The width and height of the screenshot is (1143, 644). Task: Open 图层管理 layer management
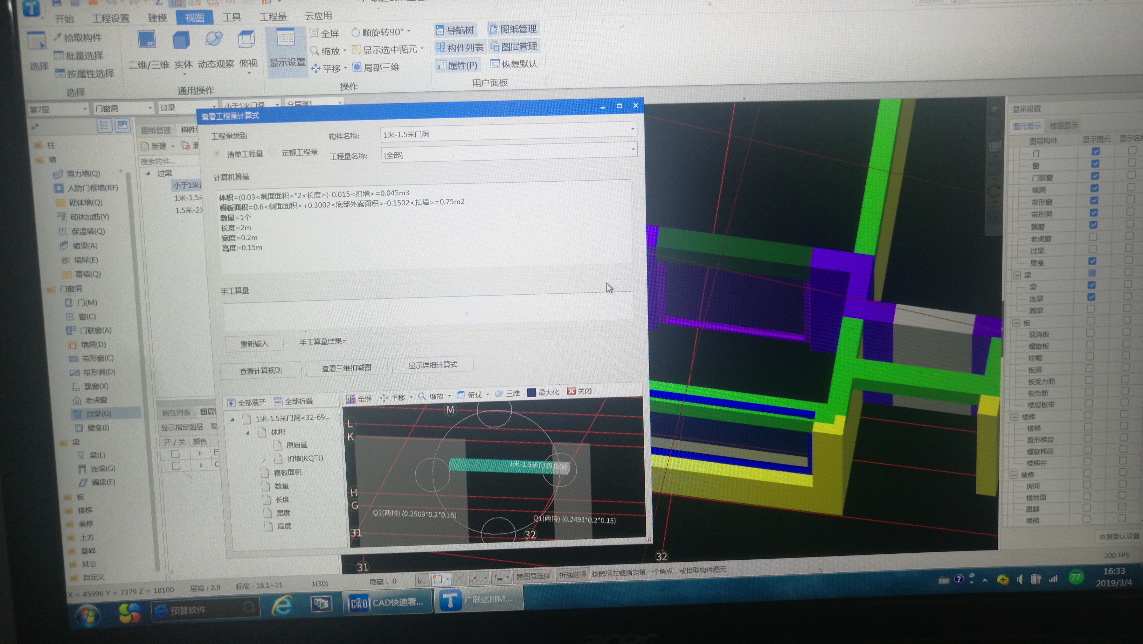pos(514,47)
